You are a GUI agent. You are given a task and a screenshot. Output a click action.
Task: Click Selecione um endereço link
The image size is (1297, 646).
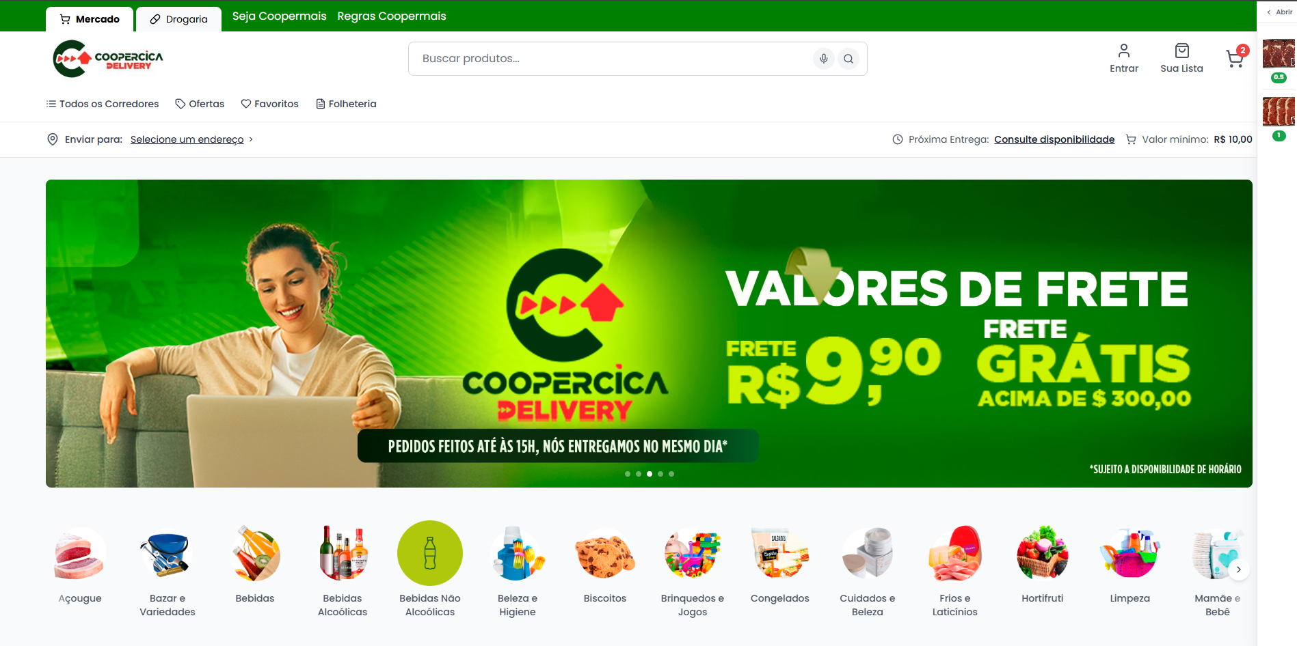click(x=187, y=139)
